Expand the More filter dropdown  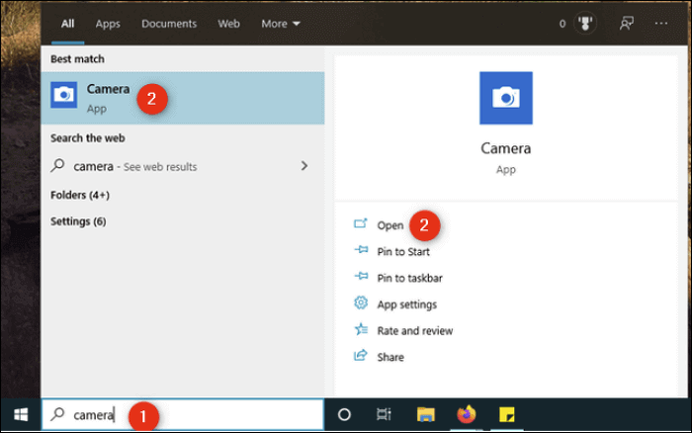(x=281, y=24)
